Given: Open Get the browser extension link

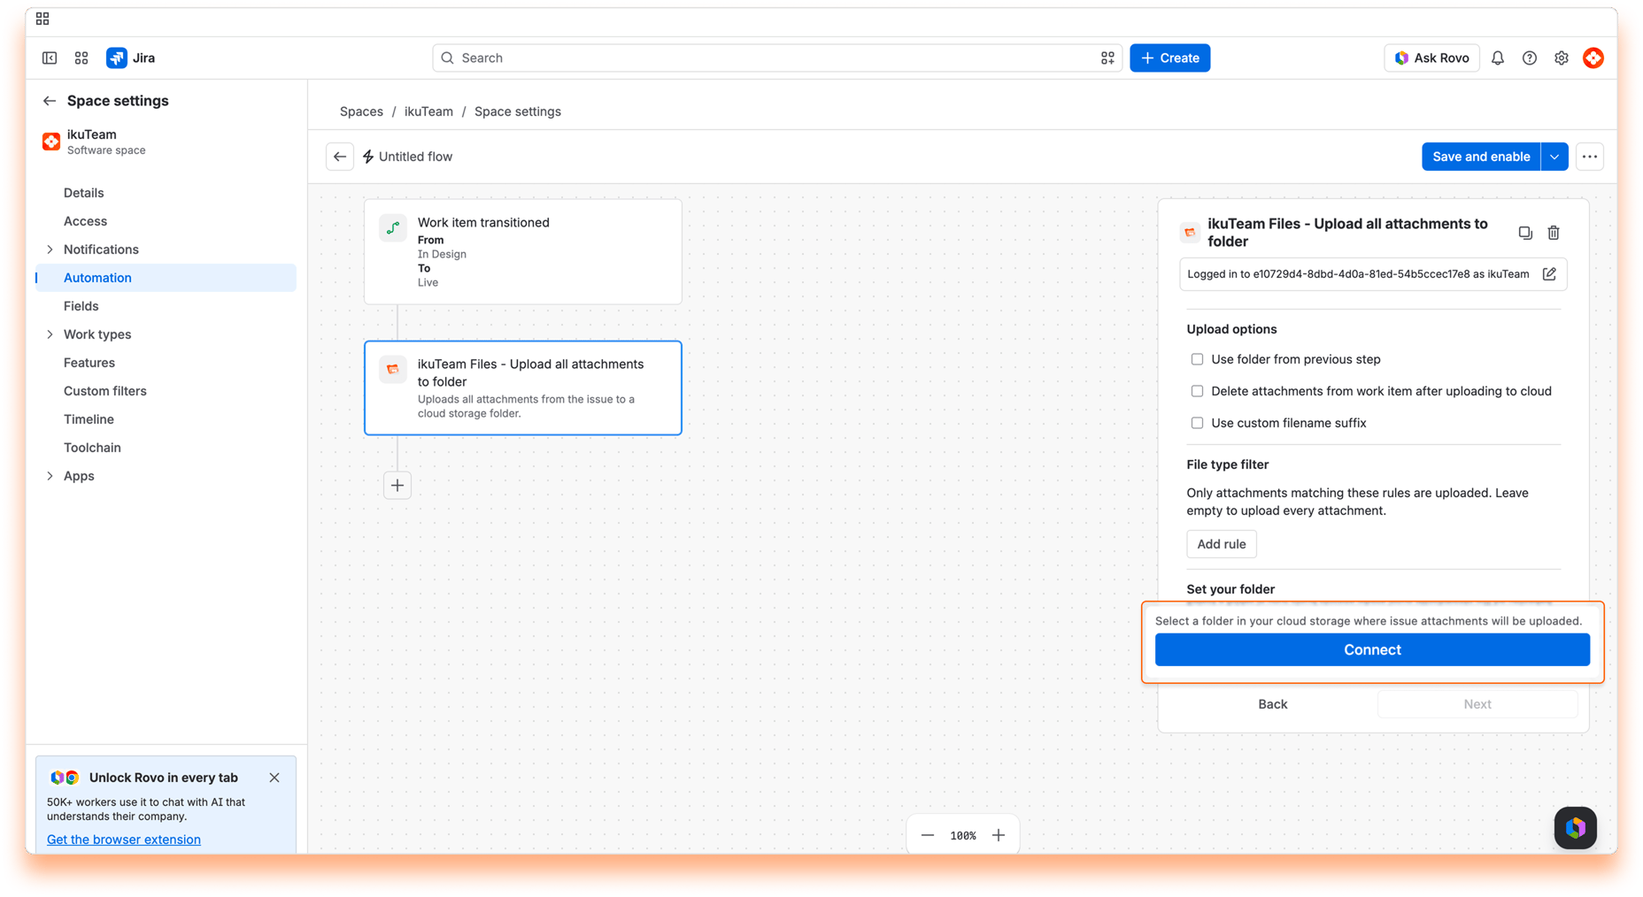Looking at the screenshot, I should [124, 839].
